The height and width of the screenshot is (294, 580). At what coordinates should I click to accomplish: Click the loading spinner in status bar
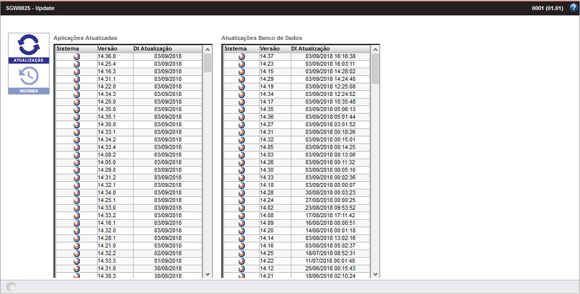tap(11, 287)
